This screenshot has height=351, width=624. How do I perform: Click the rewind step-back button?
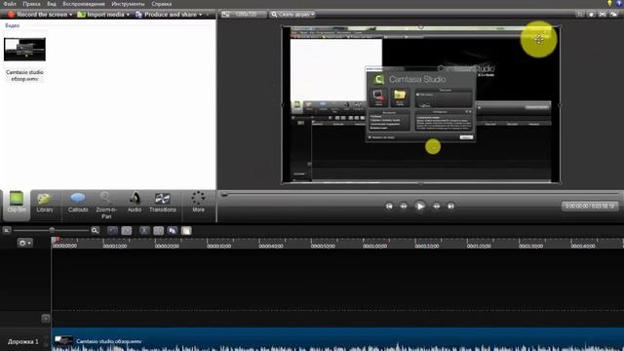(404, 206)
